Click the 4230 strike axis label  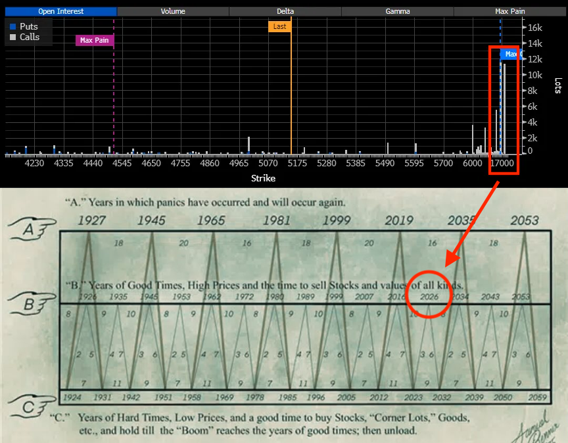pos(34,164)
